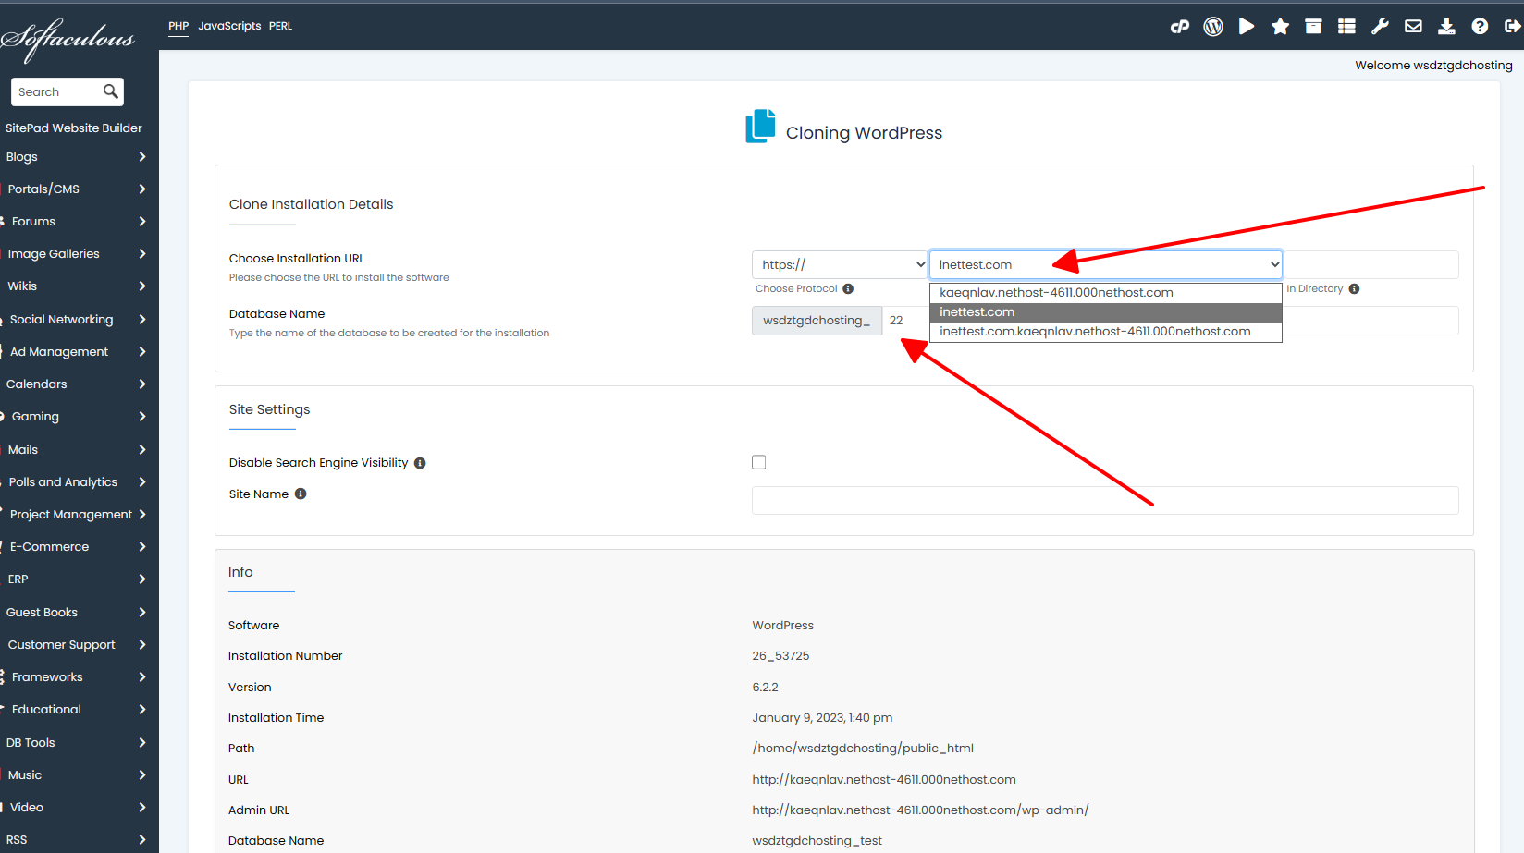Open the inettest.com domain dropdown

click(x=1106, y=265)
